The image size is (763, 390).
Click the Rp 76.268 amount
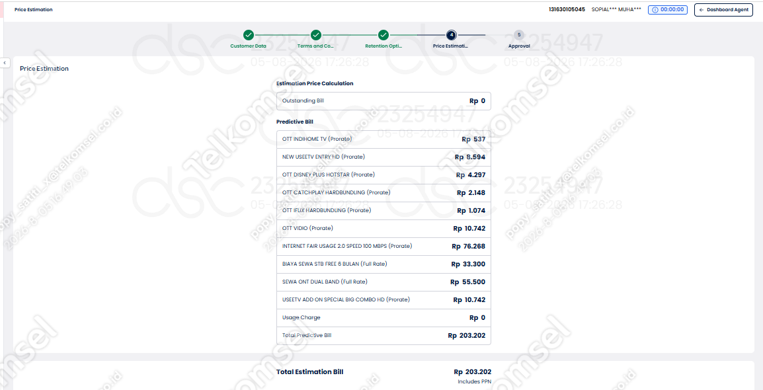point(468,246)
